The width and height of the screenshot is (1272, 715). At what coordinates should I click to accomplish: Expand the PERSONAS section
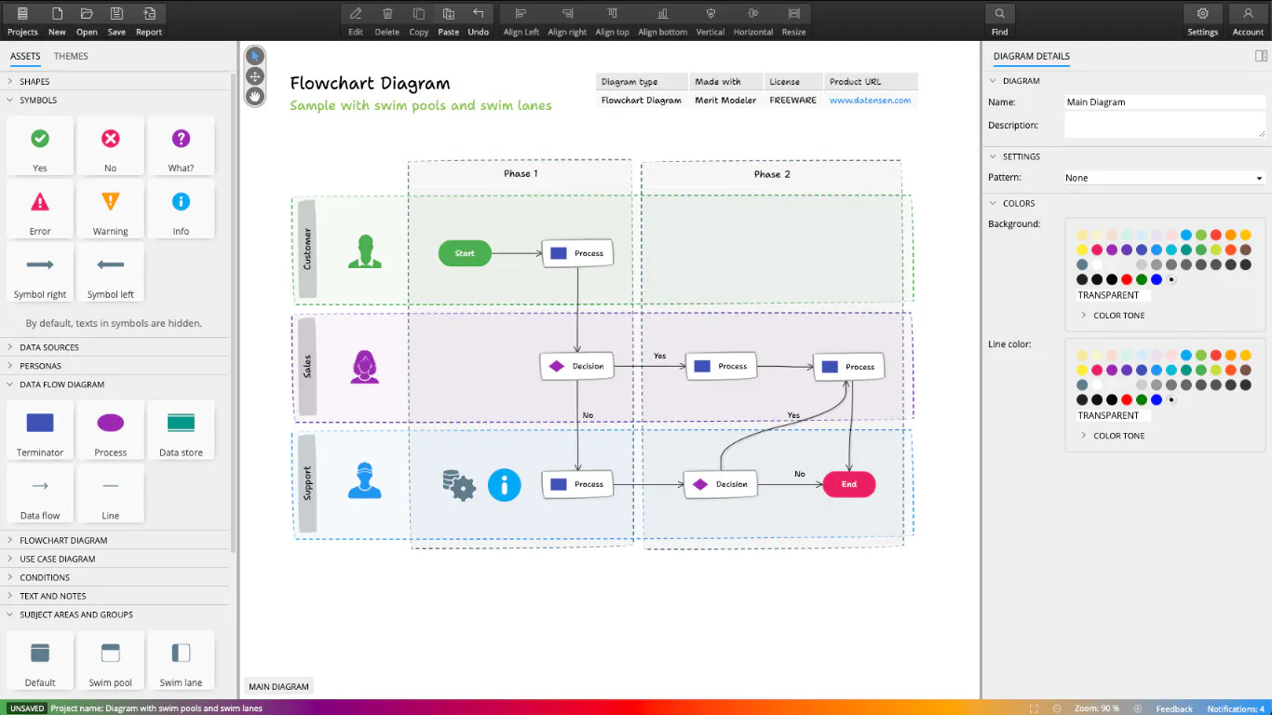coord(115,366)
